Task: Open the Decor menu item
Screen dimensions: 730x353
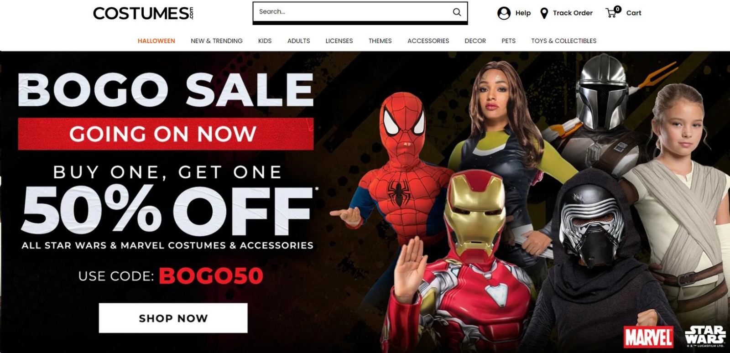Action: pos(475,41)
